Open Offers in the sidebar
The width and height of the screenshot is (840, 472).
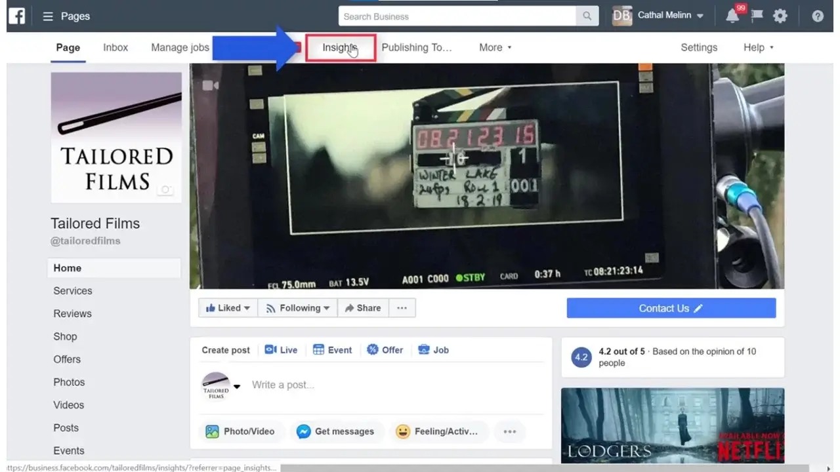click(67, 359)
